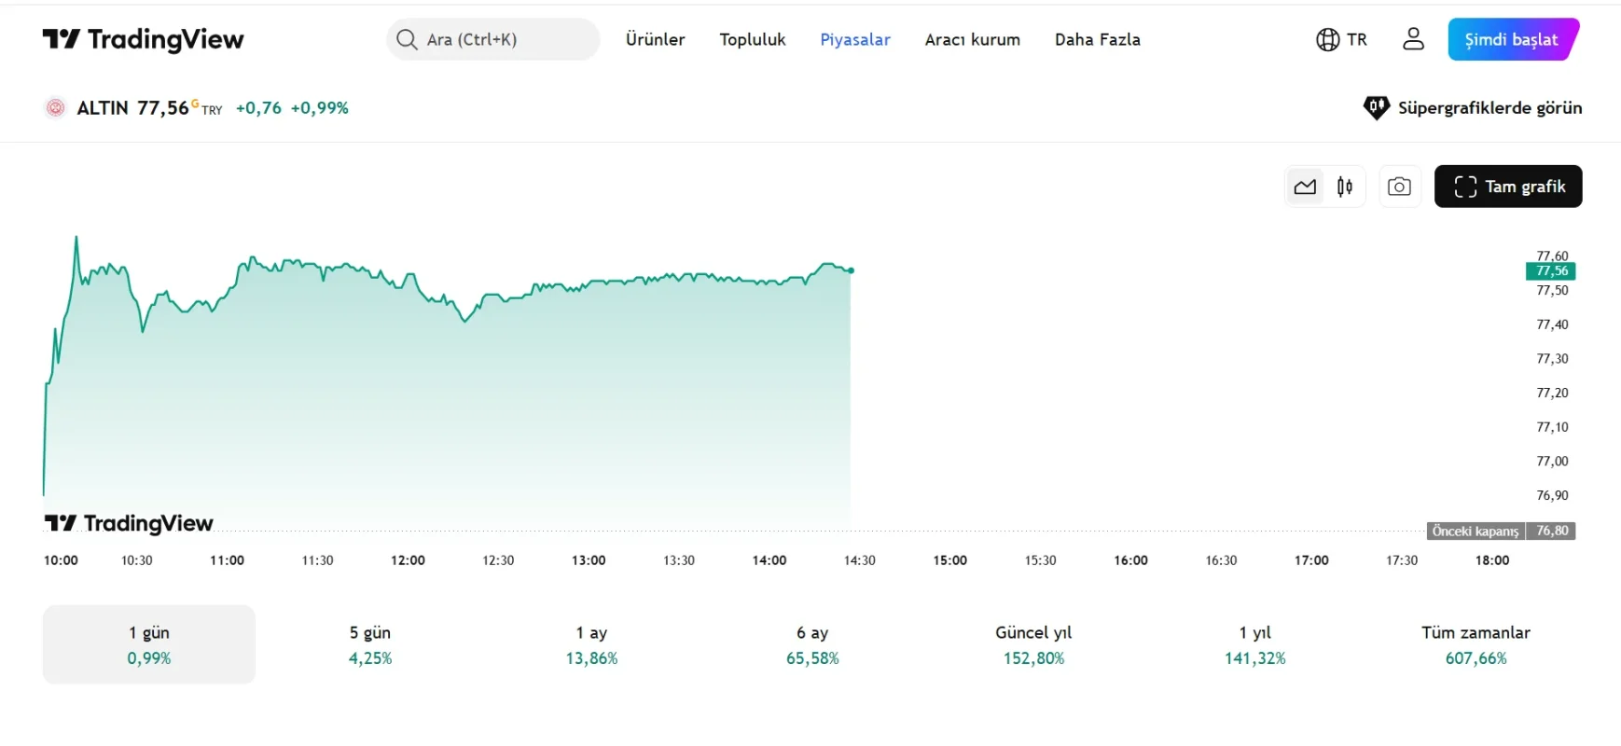Open the Tam grafik full chart button
The image size is (1621, 746).
1507,186
